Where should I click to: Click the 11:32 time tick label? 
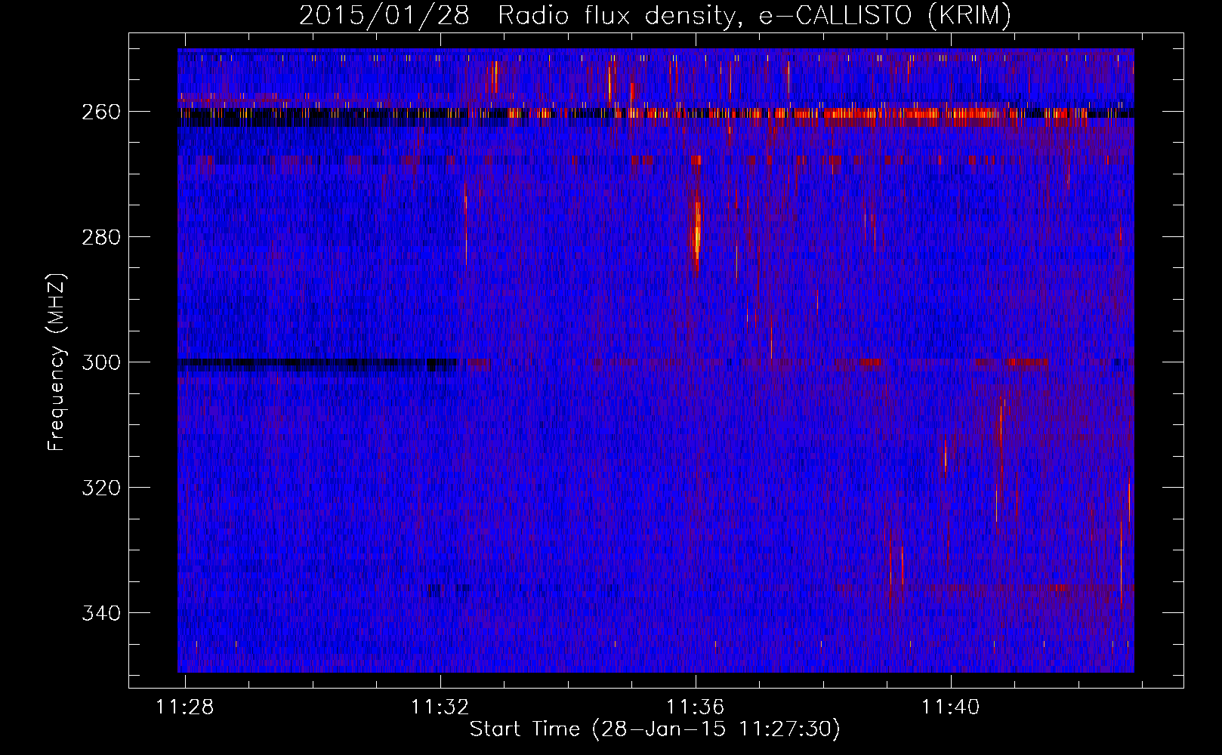pos(440,707)
